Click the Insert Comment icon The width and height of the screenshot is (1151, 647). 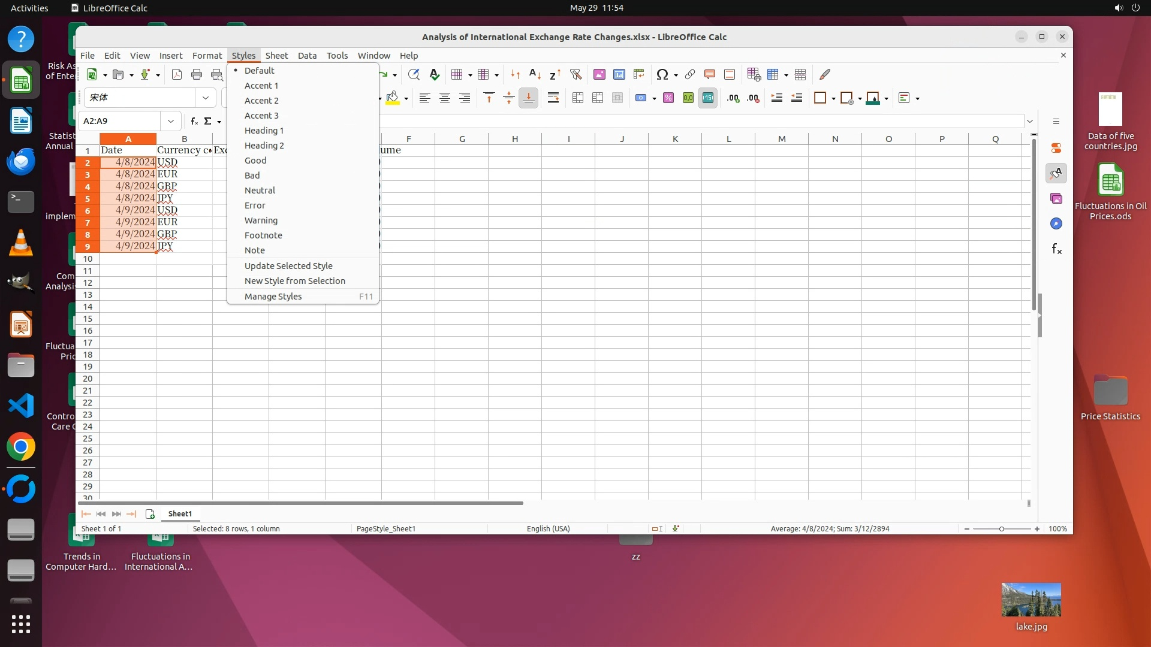(x=710, y=74)
